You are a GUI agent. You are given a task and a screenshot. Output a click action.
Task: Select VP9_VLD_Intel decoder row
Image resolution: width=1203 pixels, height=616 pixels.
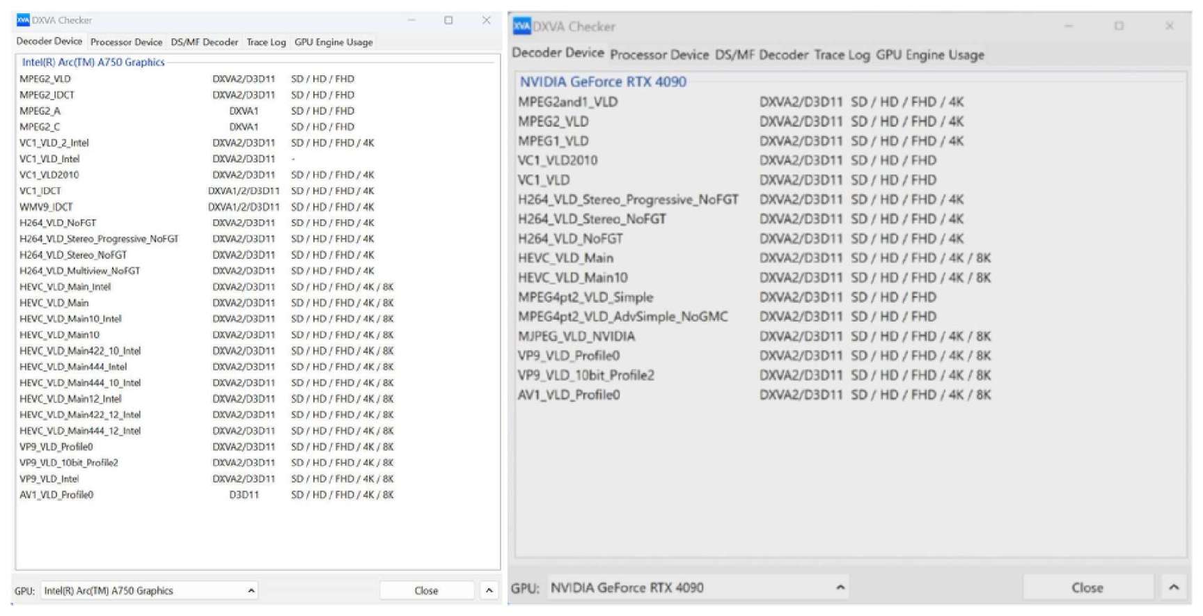pos(207,479)
